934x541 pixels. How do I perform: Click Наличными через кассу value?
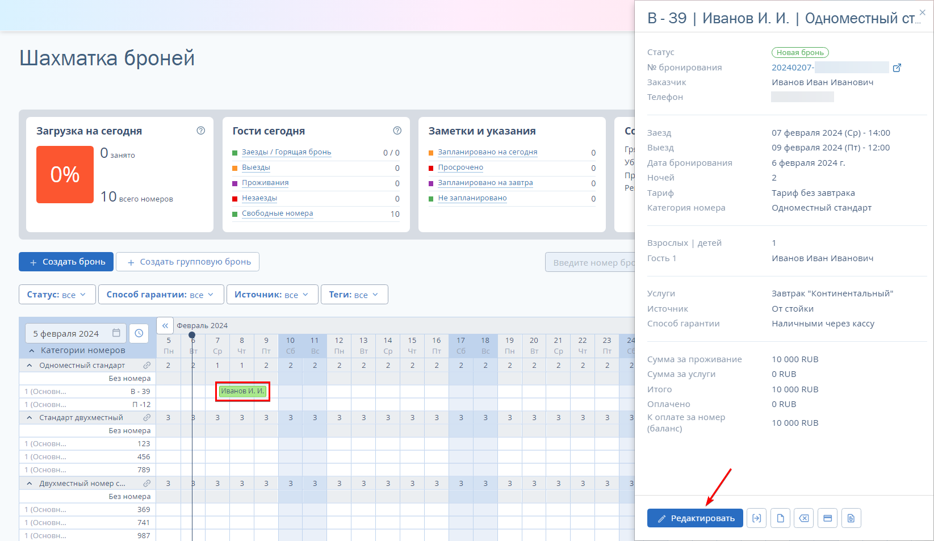[x=823, y=324]
